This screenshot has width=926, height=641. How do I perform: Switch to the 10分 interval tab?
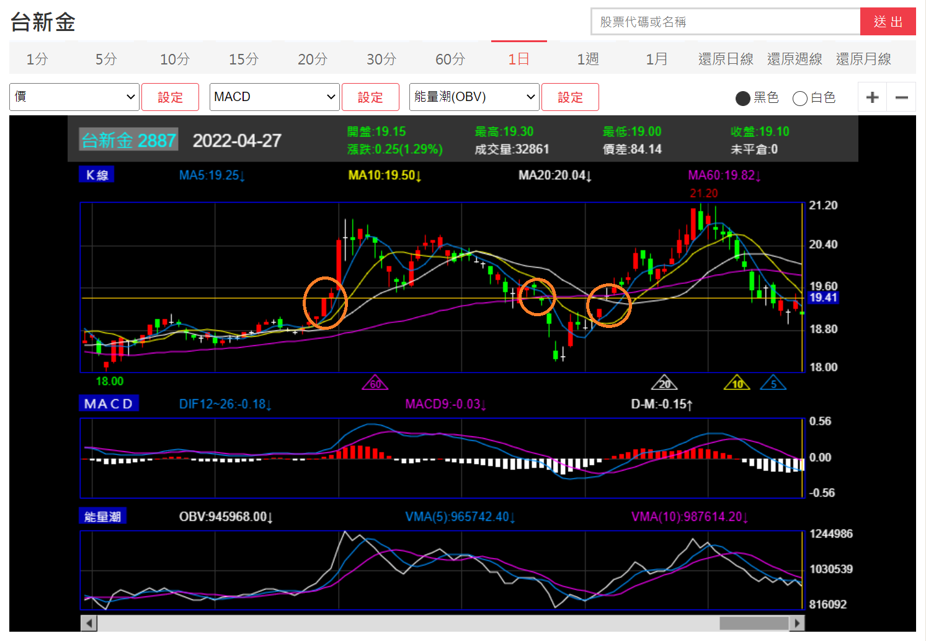175,59
